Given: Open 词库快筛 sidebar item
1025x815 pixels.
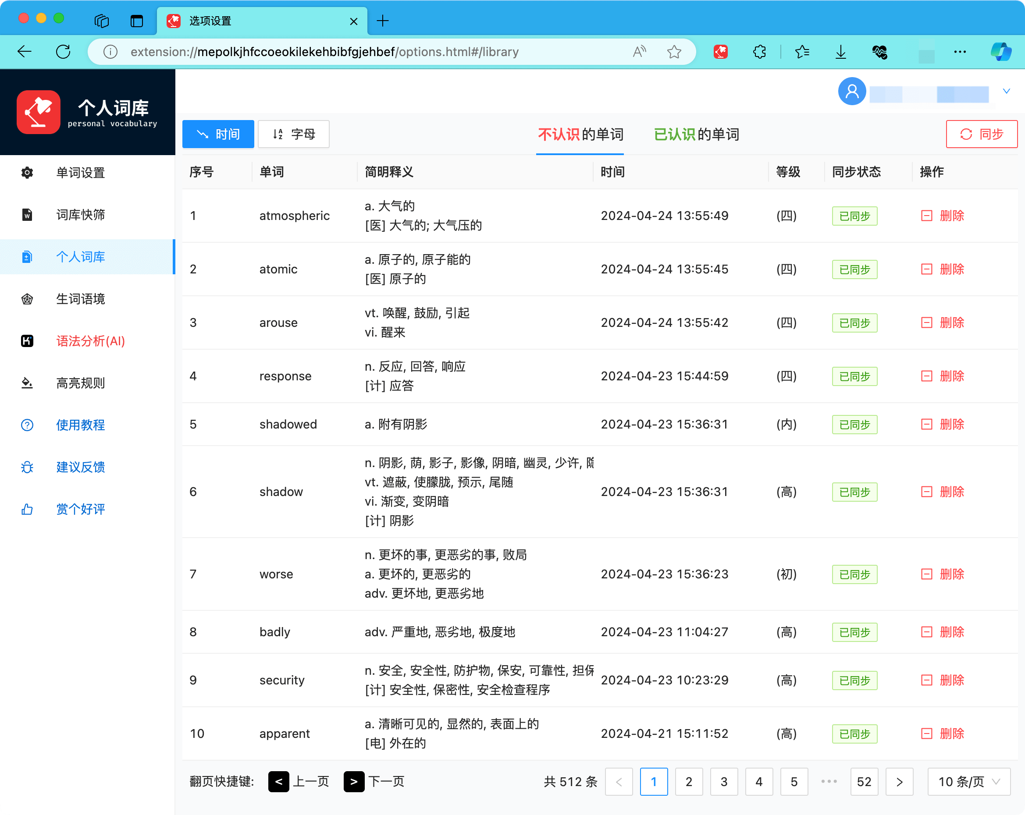Looking at the screenshot, I should click(80, 215).
